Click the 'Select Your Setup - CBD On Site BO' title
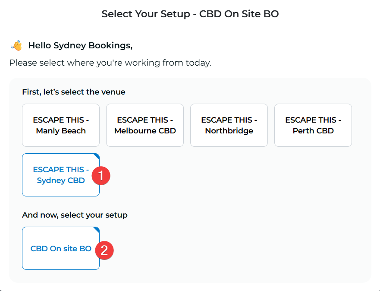380x291 pixels. pos(190,14)
